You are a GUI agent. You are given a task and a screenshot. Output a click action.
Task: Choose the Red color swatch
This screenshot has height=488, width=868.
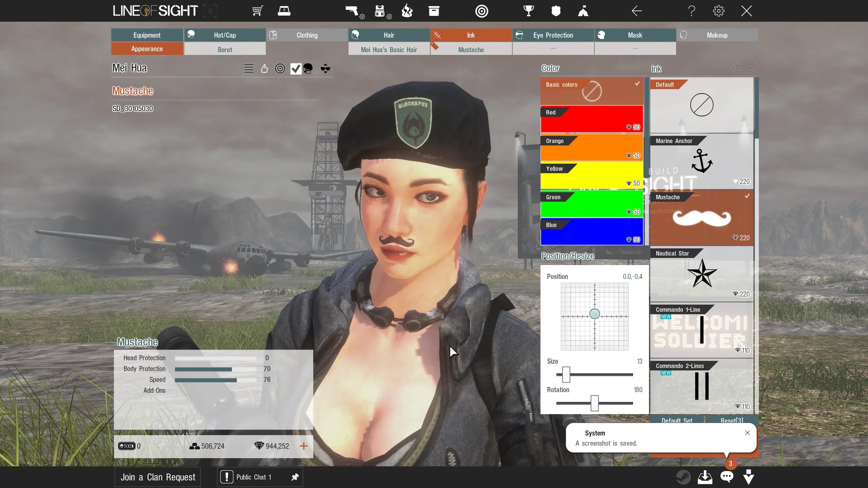click(592, 119)
